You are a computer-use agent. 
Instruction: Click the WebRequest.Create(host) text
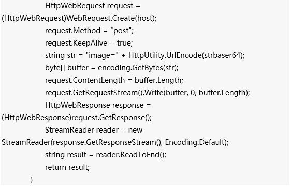click(111, 18)
